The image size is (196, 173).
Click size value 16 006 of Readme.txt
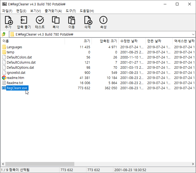click(85, 83)
